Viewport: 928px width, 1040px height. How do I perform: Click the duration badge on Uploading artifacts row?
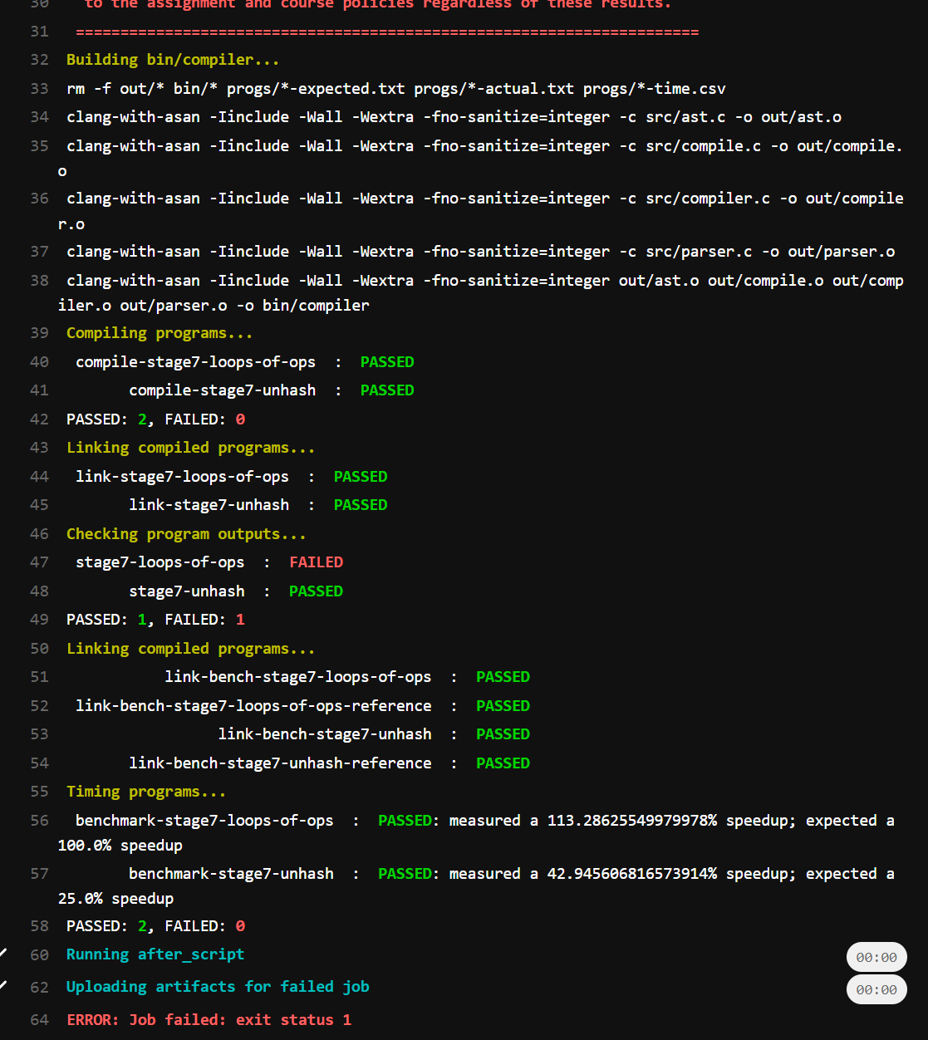tap(876, 989)
